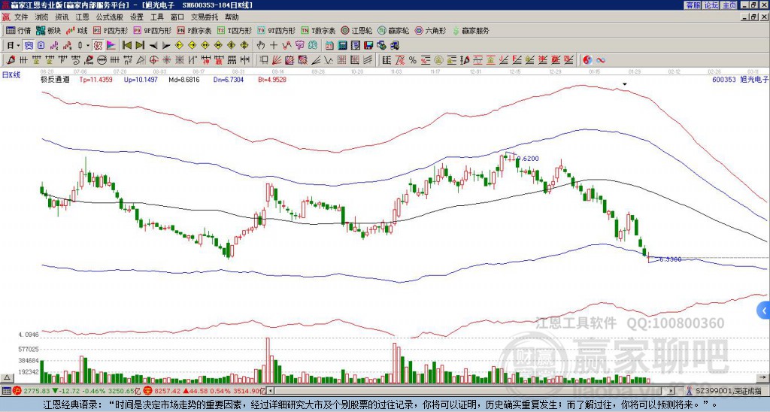Open the 公式选股 menu
770x412 pixels.
(110, 17)
